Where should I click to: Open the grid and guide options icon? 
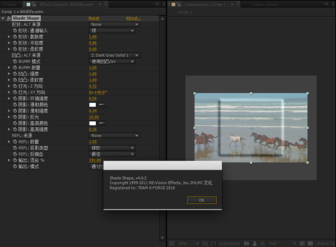tap(205, 244)
